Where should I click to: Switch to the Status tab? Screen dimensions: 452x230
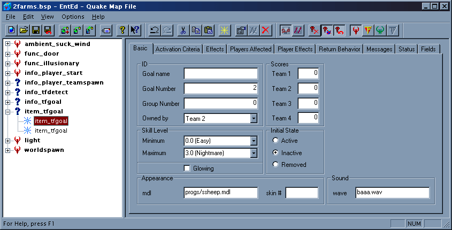407,49
